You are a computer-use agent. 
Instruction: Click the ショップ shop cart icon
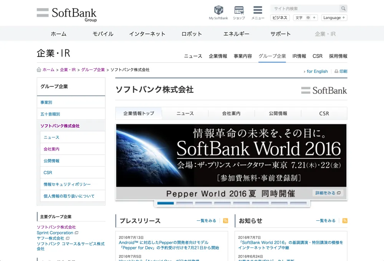coord(239,11)
